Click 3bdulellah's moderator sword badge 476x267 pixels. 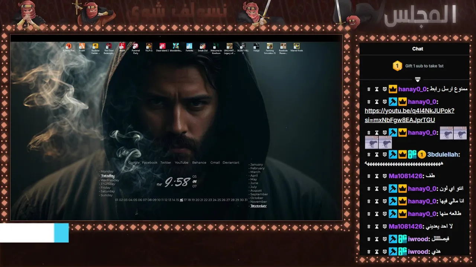(393, 155)
